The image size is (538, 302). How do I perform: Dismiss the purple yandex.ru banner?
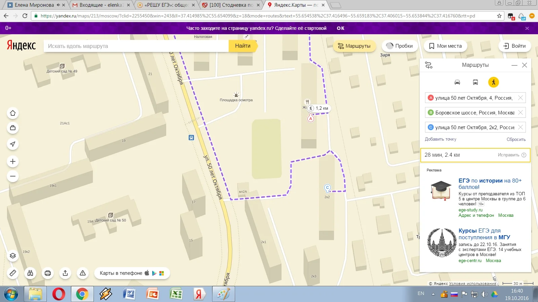[527, 28]
